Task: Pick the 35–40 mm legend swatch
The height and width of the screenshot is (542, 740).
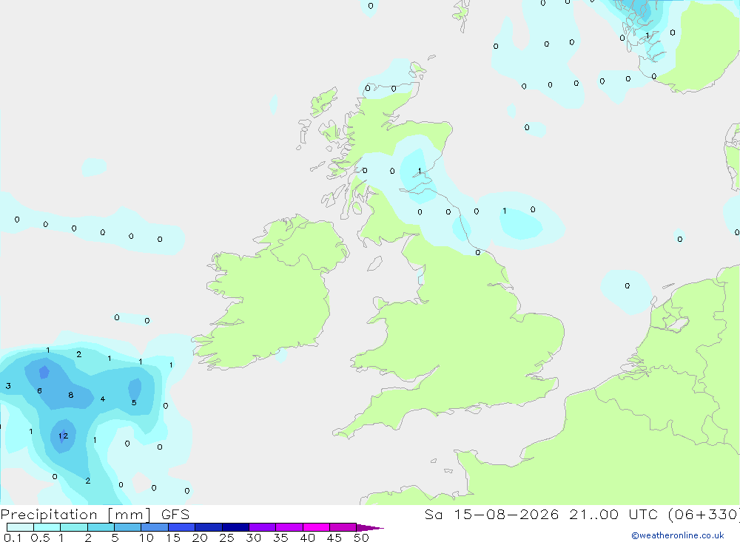Action: [289, 527]
